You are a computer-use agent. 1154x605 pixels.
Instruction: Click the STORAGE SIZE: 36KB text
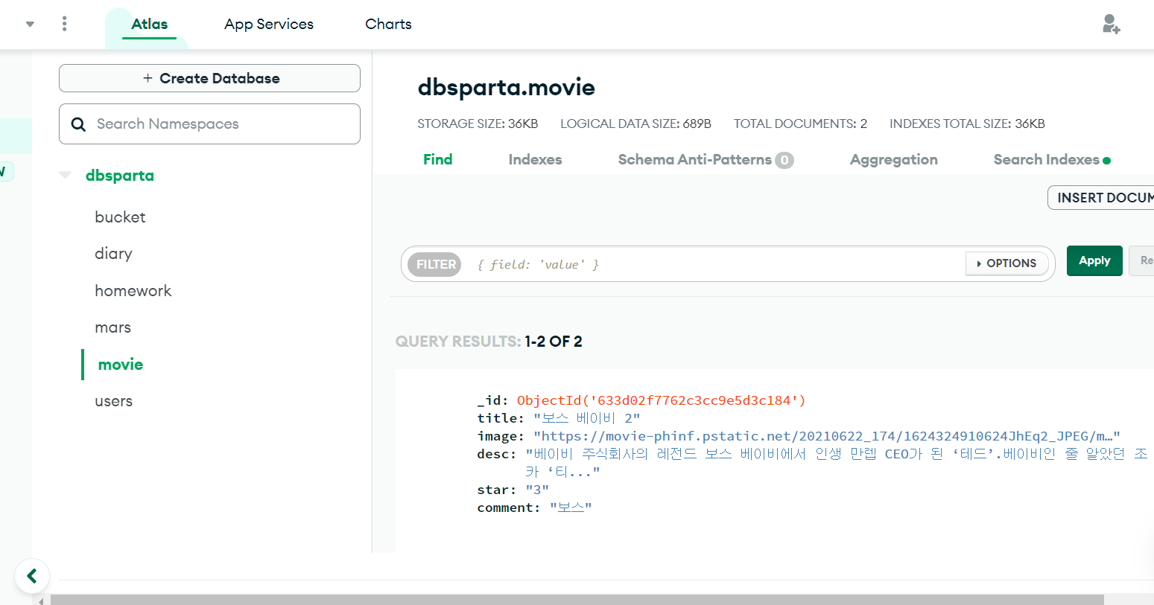point(478,124)
